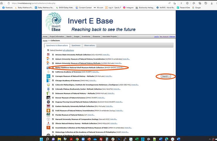Switch to the Observations tab
Image resolution: width=217 pixels, height=141 pixels.
tap(89, 45)
